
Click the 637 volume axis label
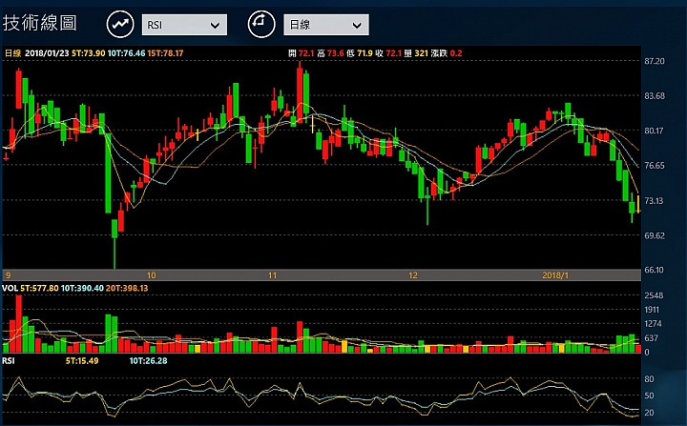tap(651, 338)
